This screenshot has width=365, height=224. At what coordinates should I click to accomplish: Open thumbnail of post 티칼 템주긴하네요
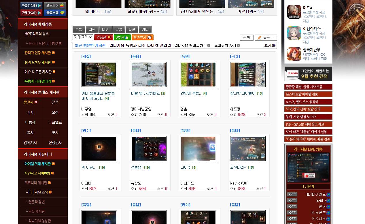pyautogui.click(x=149, y=74)
